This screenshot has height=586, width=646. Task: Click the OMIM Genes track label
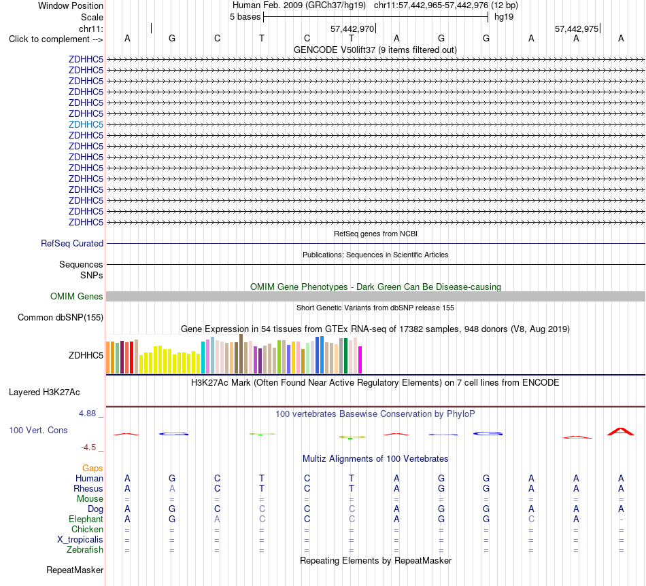coord(76,296)
